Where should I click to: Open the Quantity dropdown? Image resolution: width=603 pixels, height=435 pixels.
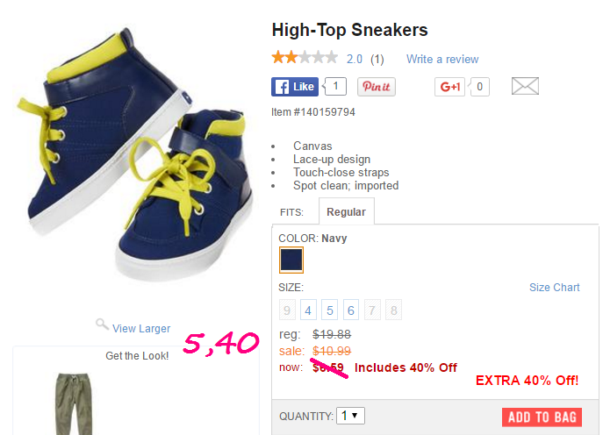350,416
